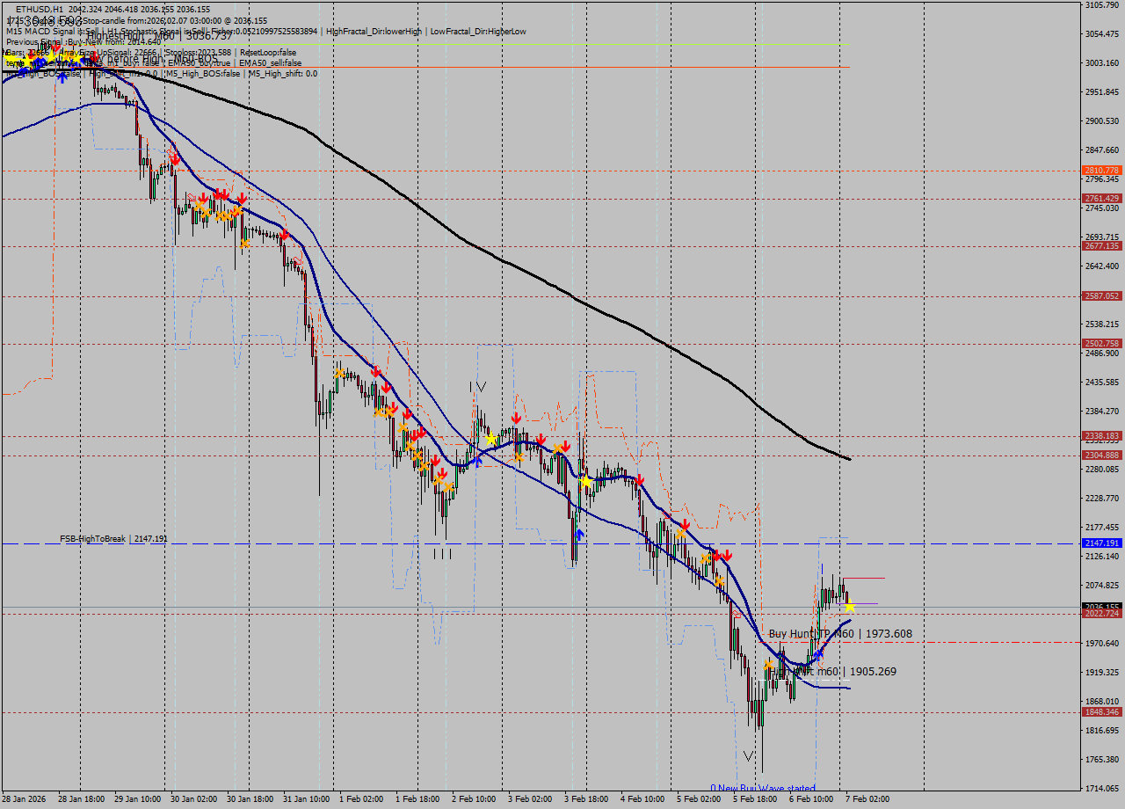Click the small red diamond marker near 5 Feb
This screenshot has width=1125, height=809.
(x=737, y=616)
